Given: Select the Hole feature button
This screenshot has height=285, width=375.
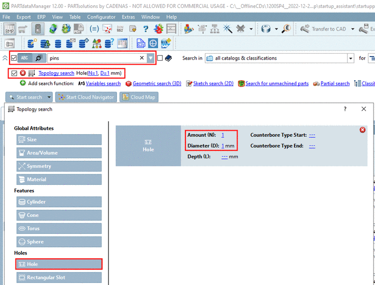Looking at the screenshot, I should pyautogui.click(x=59, y=264).
